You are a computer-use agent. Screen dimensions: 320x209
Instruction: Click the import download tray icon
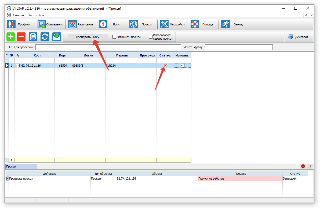[57, 37]
